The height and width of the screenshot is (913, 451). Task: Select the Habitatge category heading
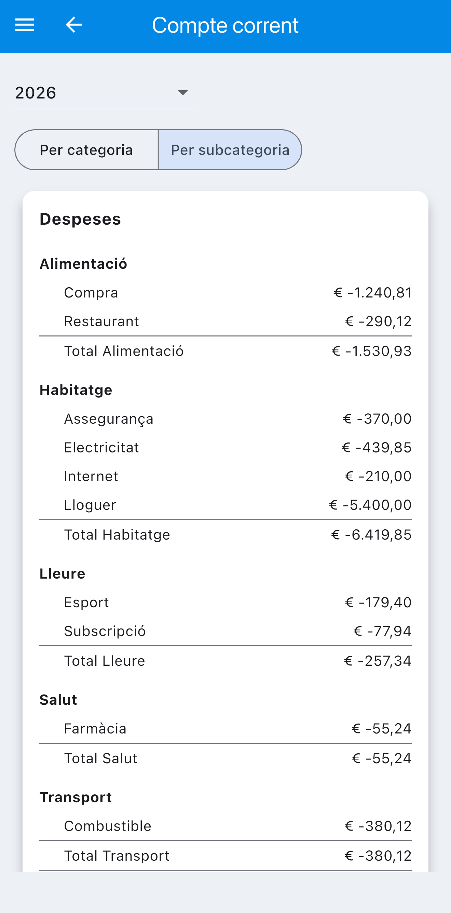(76, 390)
